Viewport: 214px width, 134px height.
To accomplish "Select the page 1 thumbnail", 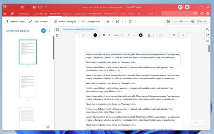I will 28,52.
